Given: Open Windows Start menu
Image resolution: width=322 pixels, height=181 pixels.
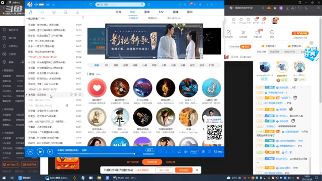Looking at the screenshot, I should (x=4, y=178).
